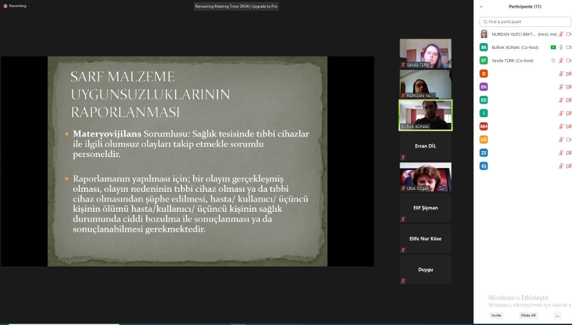Click the Mute All button
The height and width of the screenshot is (325, 572).
[528, 315]
